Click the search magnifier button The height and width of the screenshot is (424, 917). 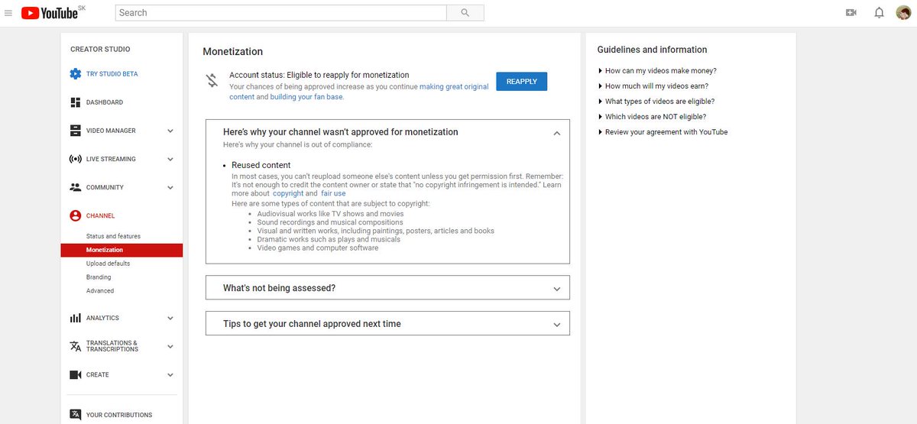[x=465, y=13]
